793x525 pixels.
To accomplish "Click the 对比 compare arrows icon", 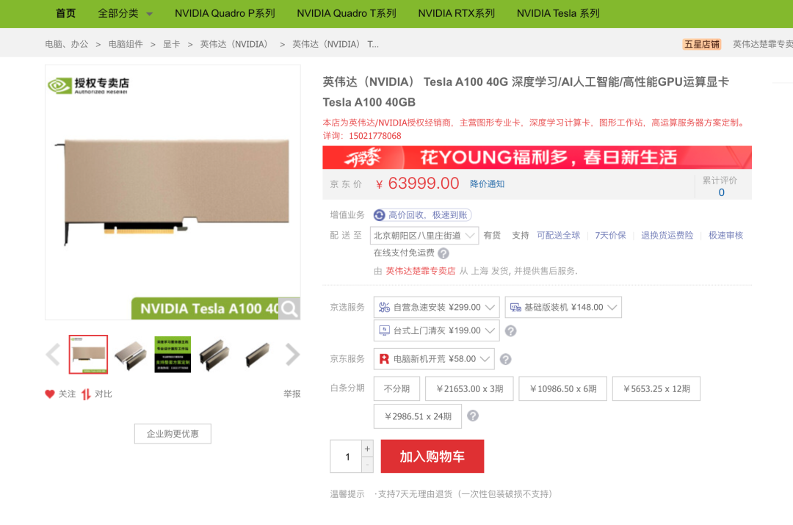I will (86, 394).
